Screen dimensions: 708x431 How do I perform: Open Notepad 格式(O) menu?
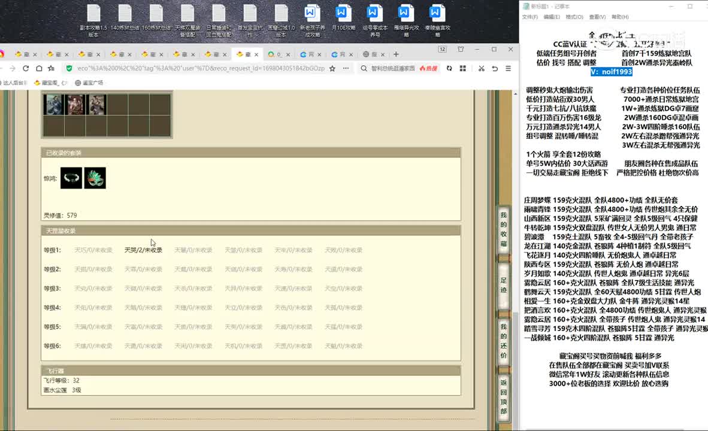point(574,17)
